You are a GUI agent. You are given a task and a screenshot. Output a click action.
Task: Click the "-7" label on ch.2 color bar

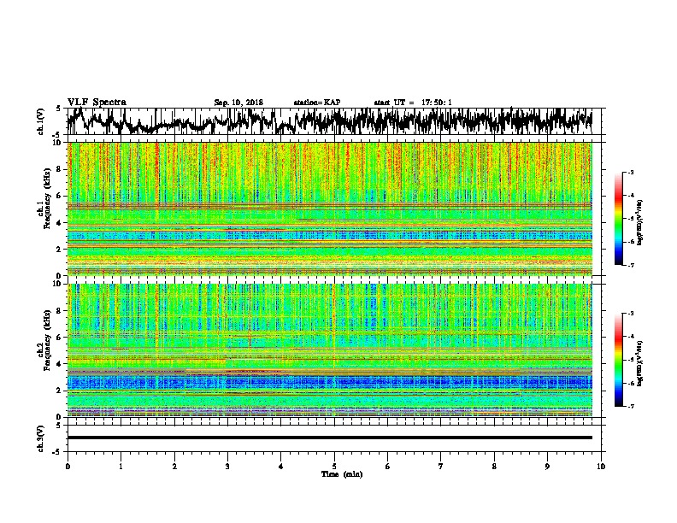click(631, 407)
